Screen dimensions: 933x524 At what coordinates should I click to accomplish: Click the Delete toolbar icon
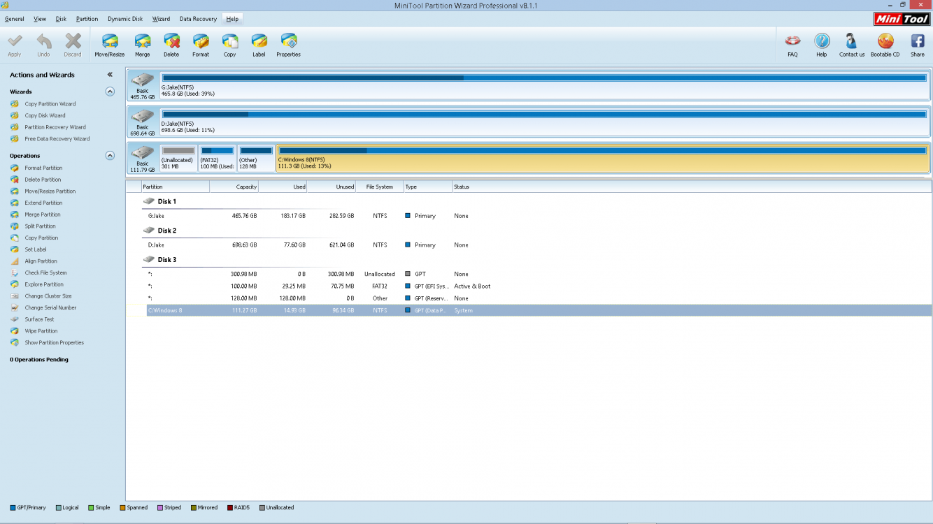[171, 41]
